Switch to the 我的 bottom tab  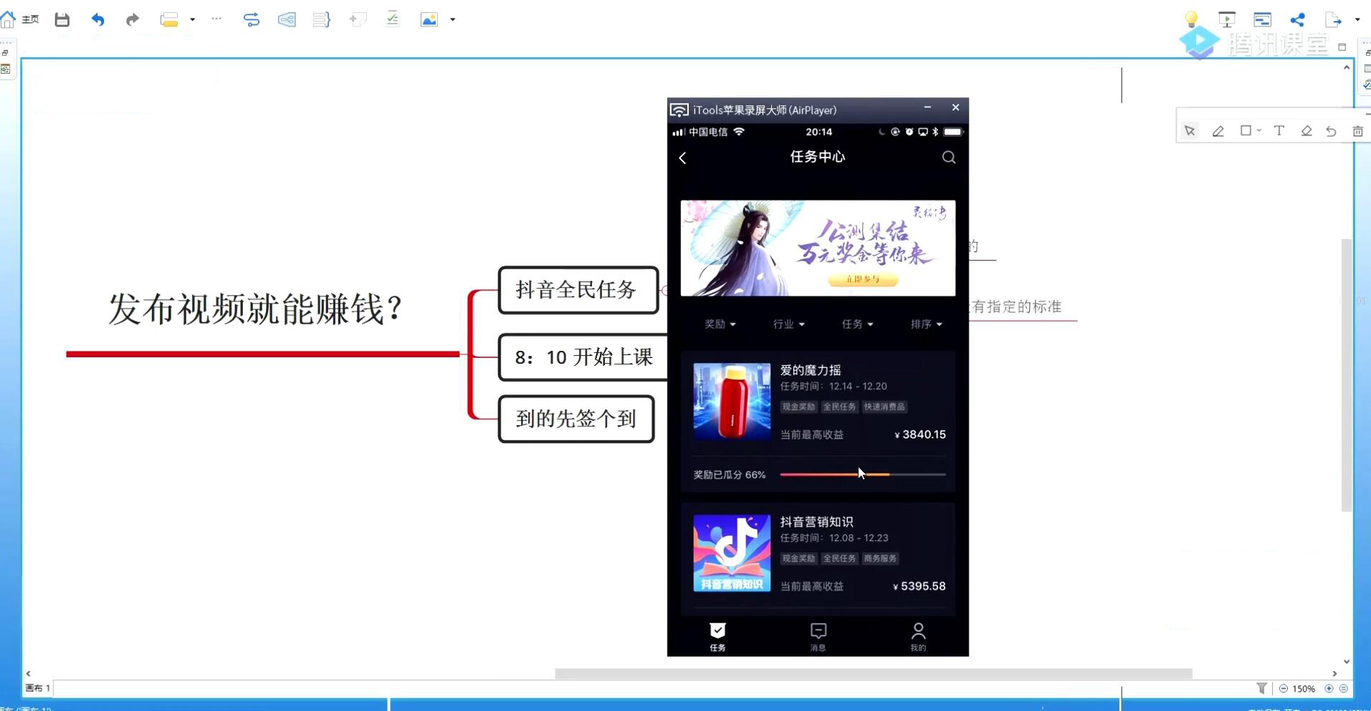click(x=918, y=637)
